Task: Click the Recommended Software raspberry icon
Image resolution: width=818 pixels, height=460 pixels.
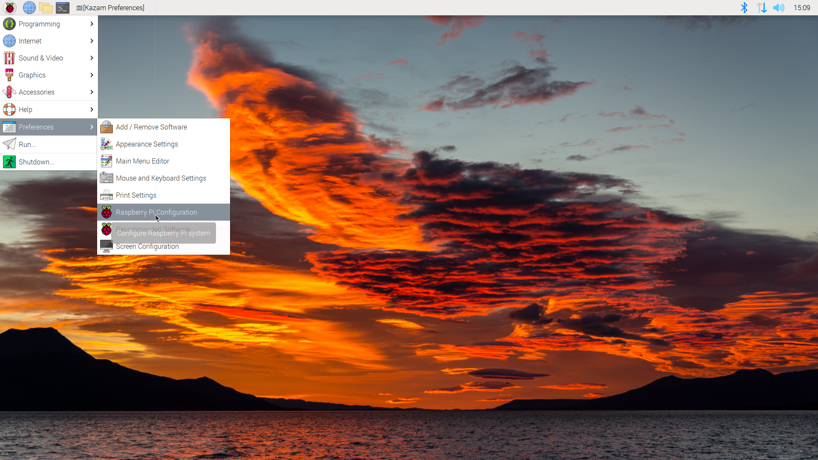Action: coord(107,229)
